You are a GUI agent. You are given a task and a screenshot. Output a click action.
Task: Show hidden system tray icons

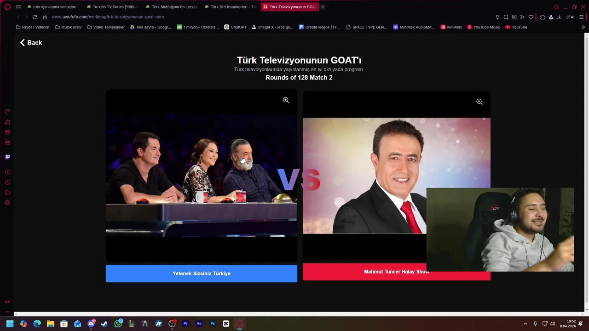click(525, 324)
